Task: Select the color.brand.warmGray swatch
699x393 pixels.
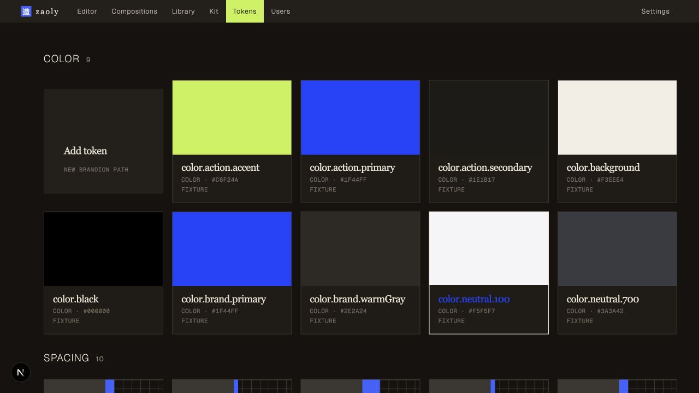Action: (x=360, y=249)
